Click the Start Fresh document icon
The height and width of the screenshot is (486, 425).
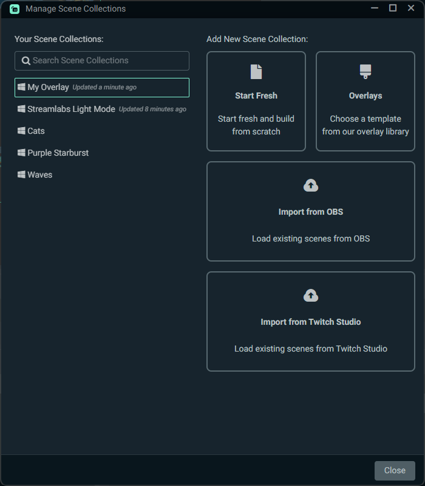click(256, 72)
